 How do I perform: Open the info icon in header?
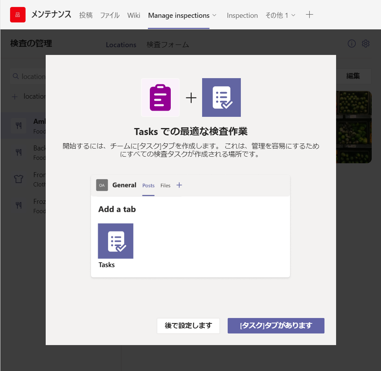pyautogui.click(x=352, y=43)
